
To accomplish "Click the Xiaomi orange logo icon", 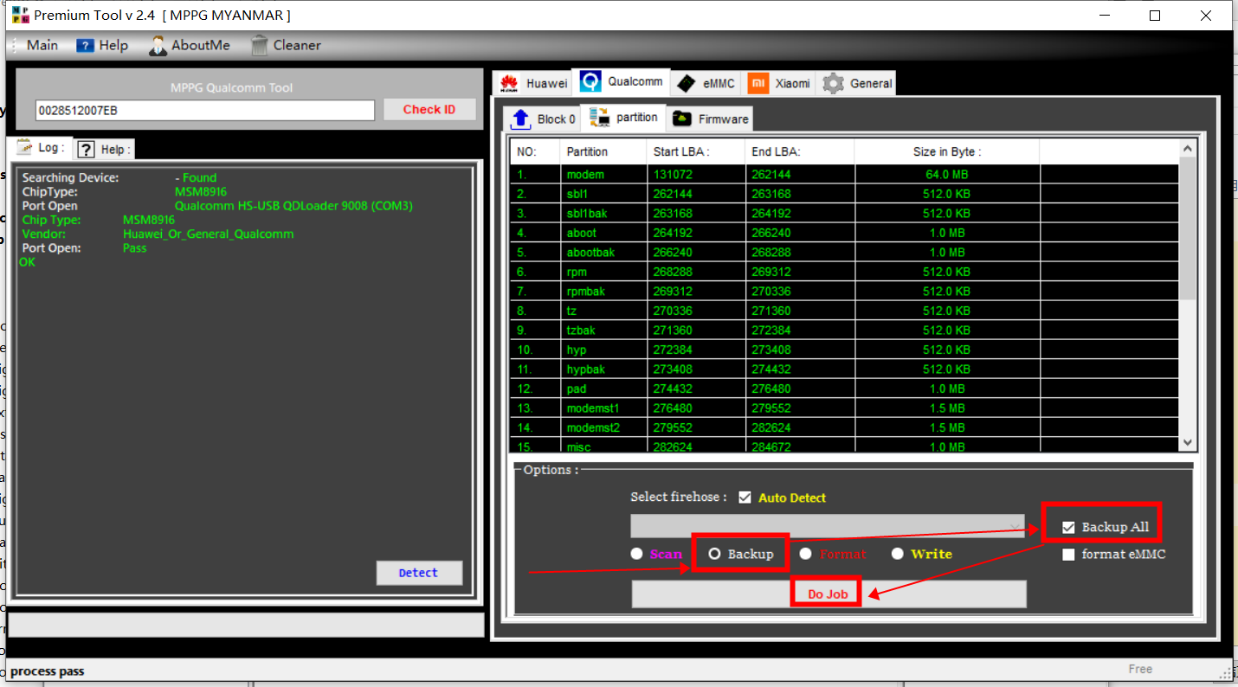I will tap(758, 83).
